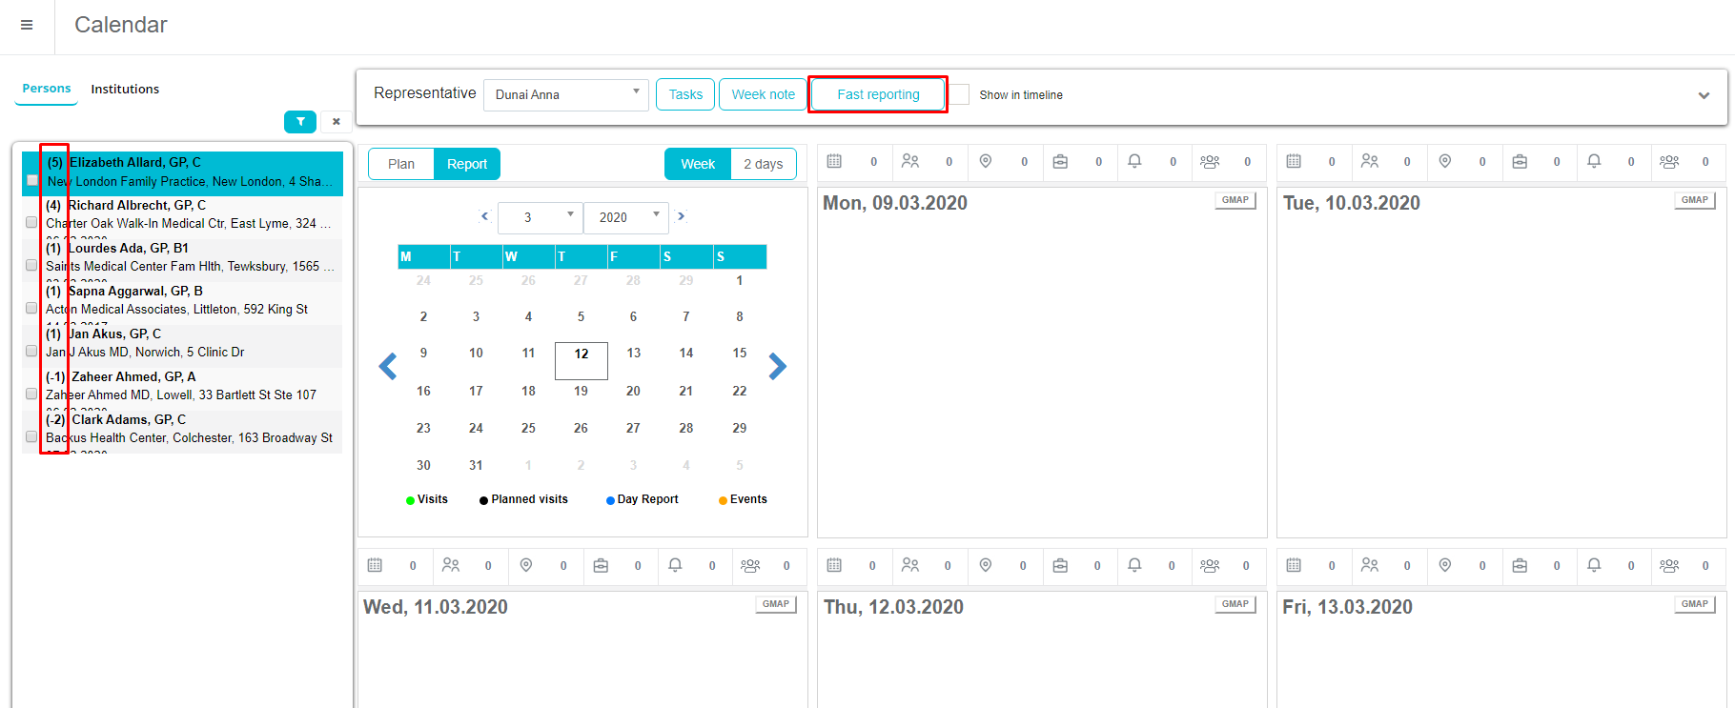Click the location pin icon above Tuesday
The height and width of the screenshot is (708, 1735).
[1445, 162]
